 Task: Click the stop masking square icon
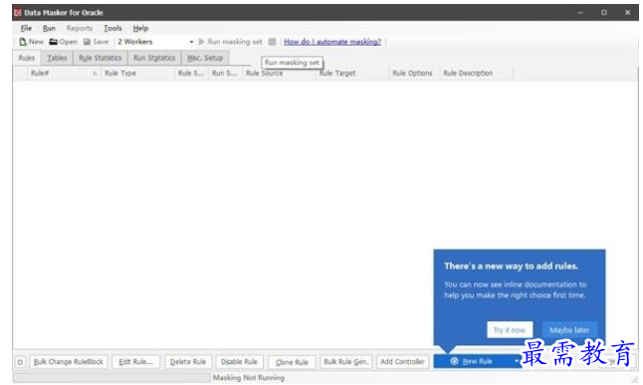[272, 42]
